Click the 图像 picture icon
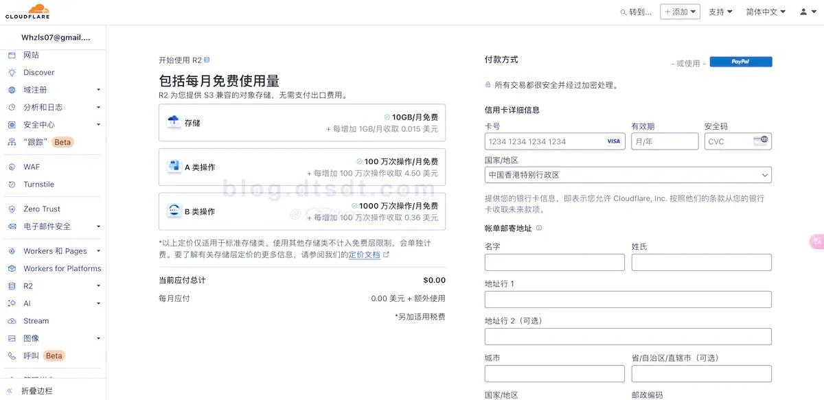824x400 pixels. (x=12, y=338)
